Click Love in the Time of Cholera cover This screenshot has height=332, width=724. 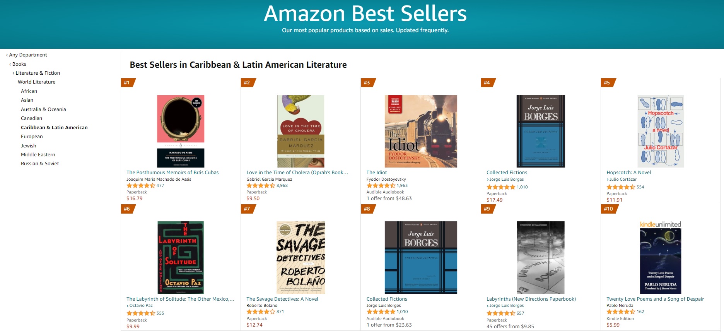coord(301,131)
